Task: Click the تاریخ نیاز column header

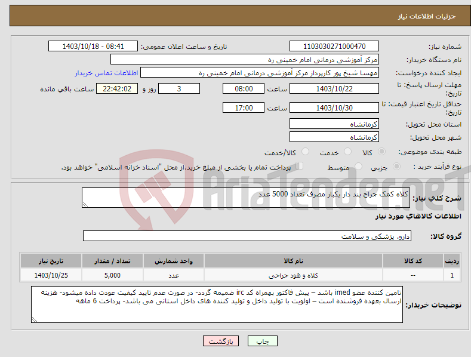Action: tap(51, 261)
